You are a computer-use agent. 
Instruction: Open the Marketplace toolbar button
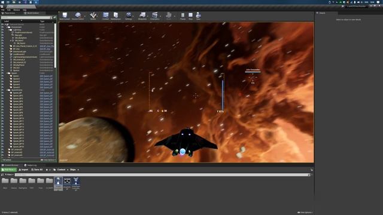pyautogui.click(x=115, y=16)
